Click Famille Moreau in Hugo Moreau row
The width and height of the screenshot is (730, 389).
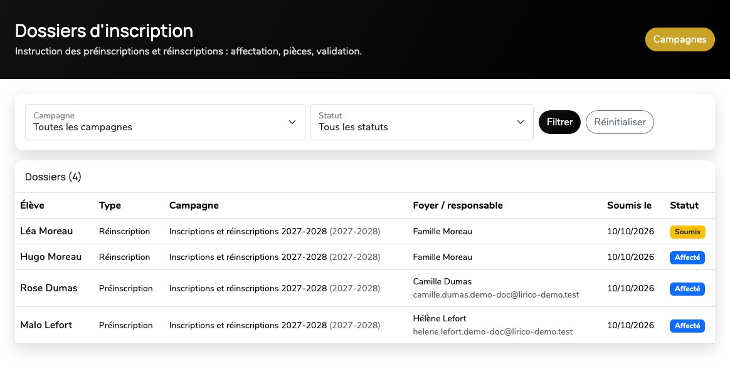[442, 257]
